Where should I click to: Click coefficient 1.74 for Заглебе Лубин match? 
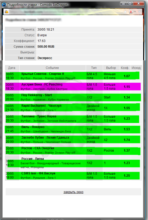pyautogui.click(x=127, y=140)
